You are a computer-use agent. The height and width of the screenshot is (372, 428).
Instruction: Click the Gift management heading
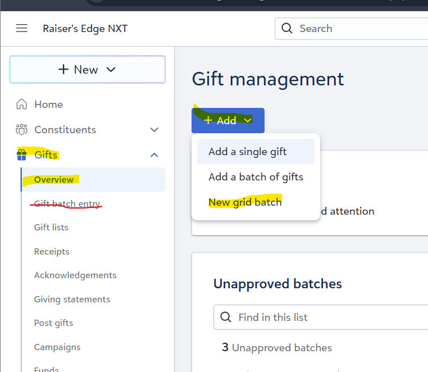coord(268,79)
